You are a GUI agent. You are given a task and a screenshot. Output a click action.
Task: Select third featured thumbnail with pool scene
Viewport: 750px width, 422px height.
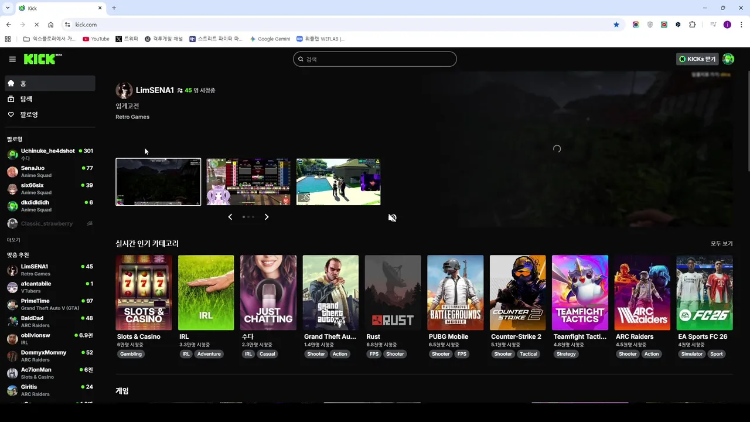point(338,182)
